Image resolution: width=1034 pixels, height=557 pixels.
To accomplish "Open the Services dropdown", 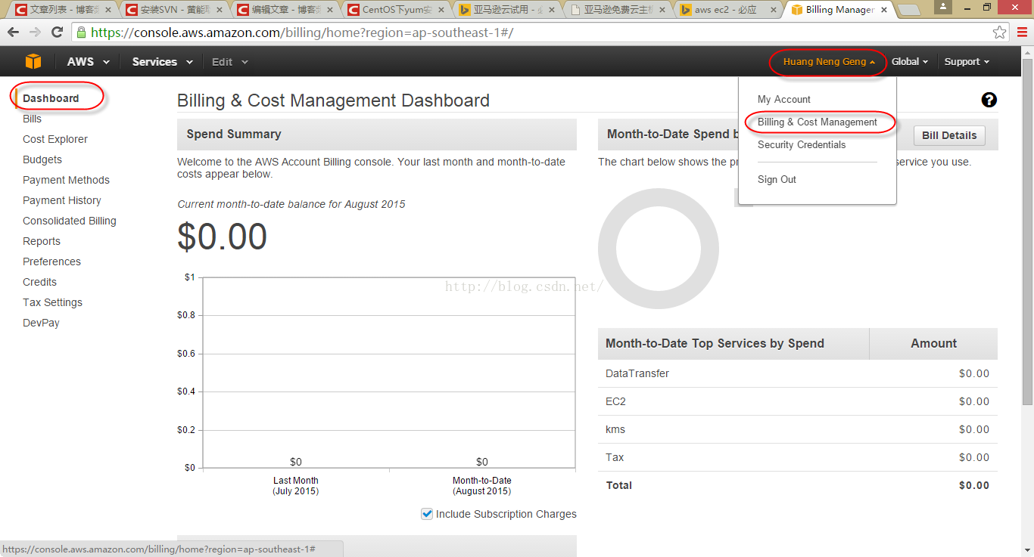I will [x=162, y=62].
